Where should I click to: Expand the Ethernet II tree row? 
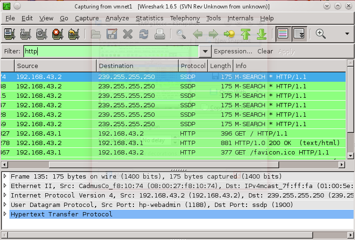pos(5,186)
